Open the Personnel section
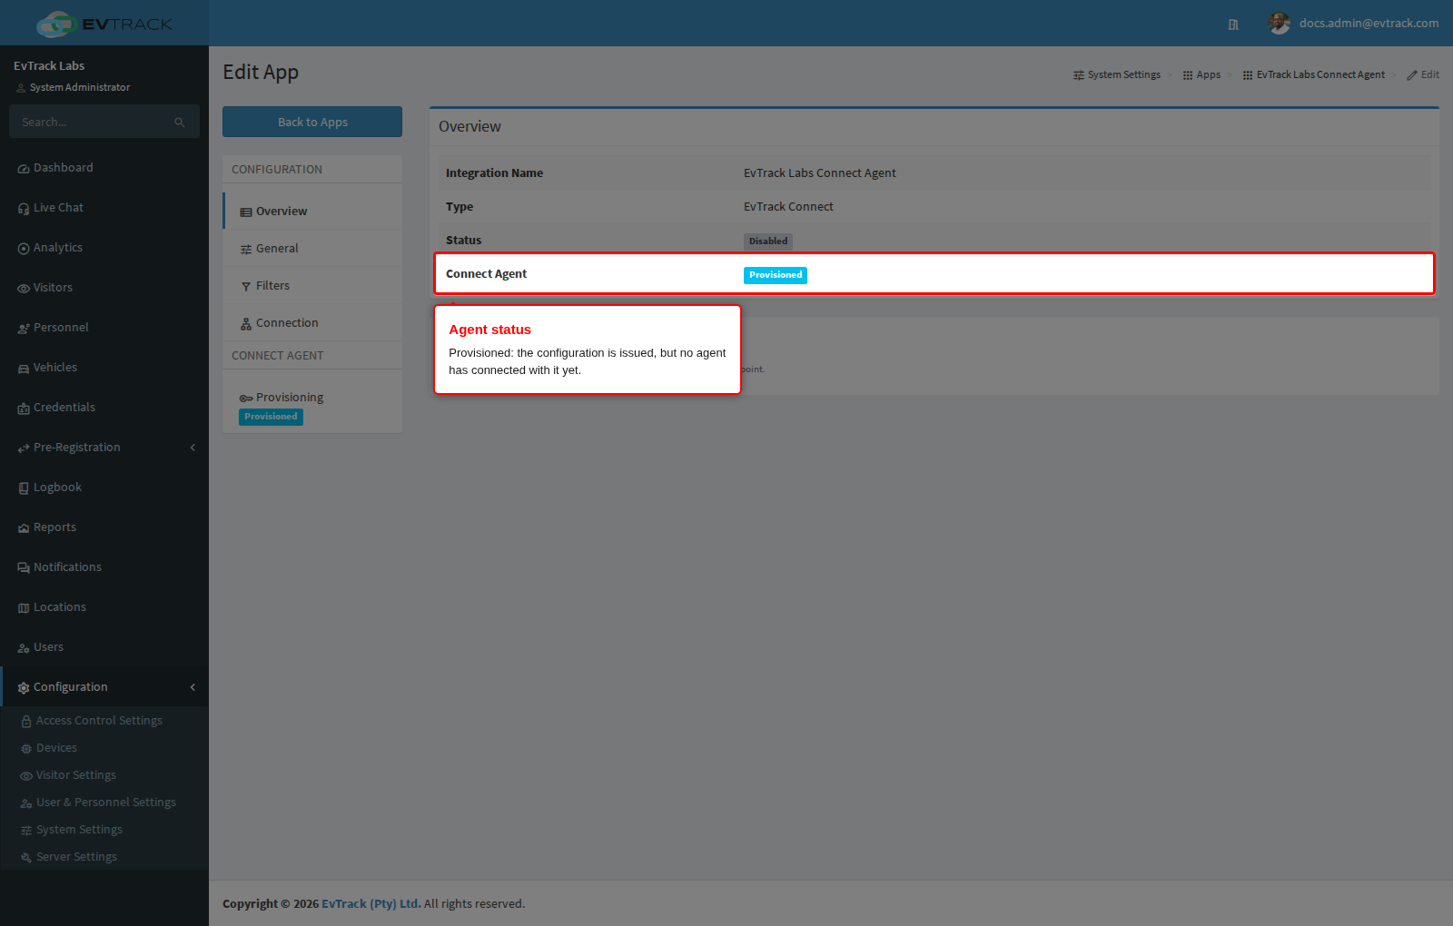 104,328
